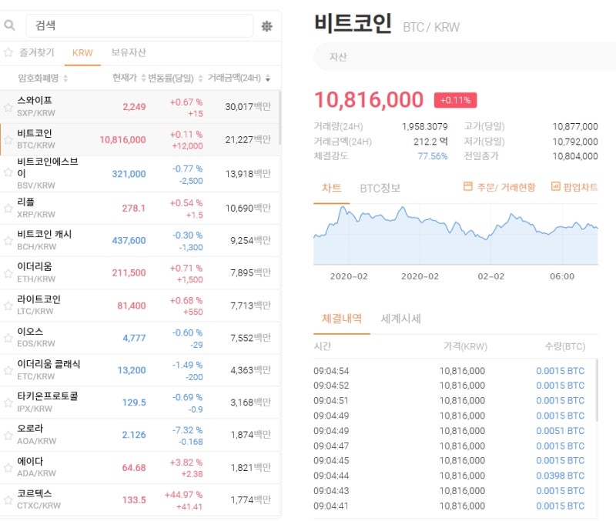Toggle favorite star for 라이트코인 LTC

click(x=8, y=306)
